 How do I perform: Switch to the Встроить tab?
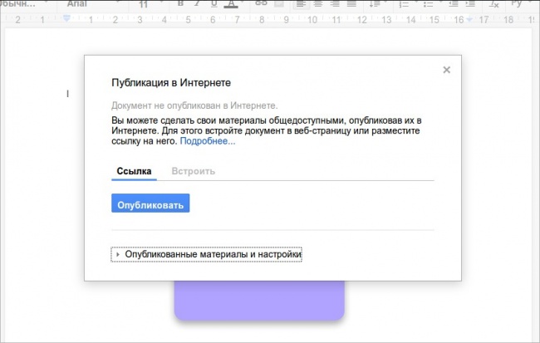pyautogui.click(x=194, y=171)
